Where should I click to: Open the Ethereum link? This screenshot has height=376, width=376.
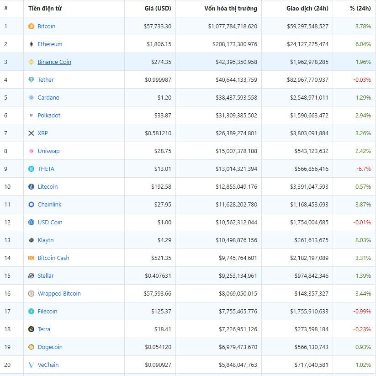tap(50, 44)
